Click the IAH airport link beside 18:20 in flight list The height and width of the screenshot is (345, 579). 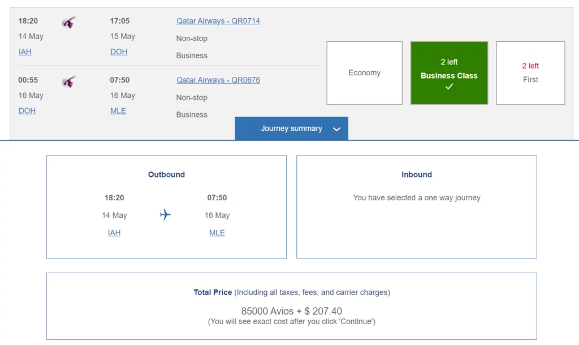click(x=25, y=51)
